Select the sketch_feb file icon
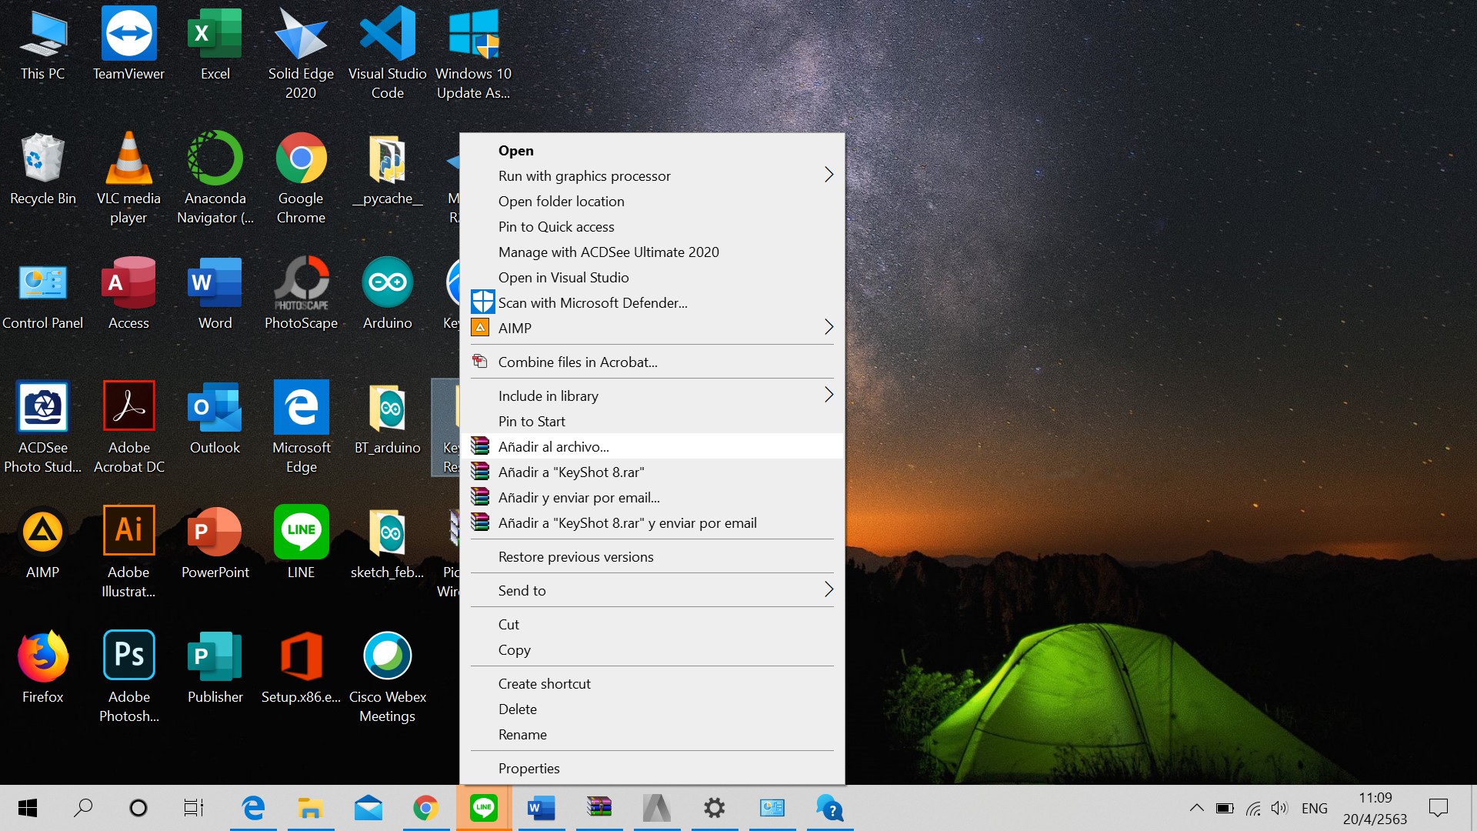 point(387,543)
